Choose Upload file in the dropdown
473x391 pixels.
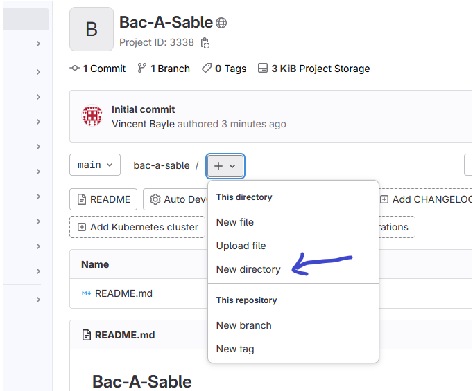tap(241, 246)
